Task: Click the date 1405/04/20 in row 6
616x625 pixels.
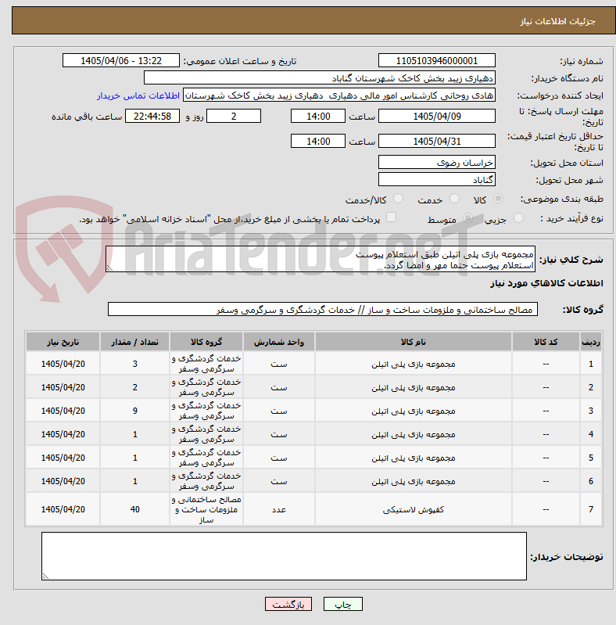Action: click(x=63, y=481)
